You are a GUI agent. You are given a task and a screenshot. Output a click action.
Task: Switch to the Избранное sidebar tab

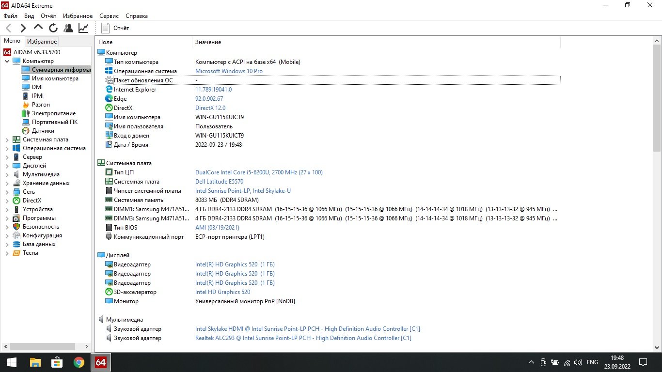point(42,42)
